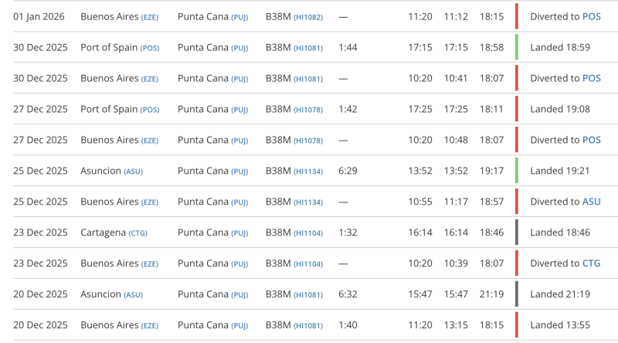Image resolution: width=618 pixels, height=343 pixels.
Task: Open EZE airport code in 01 Jan 2026 row
Action: click(149, 16)
